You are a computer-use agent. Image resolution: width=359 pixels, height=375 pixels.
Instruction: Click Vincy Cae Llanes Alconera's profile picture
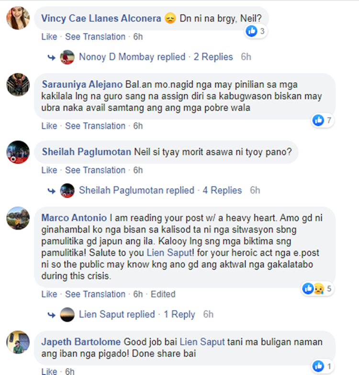[x=18, y=18]
